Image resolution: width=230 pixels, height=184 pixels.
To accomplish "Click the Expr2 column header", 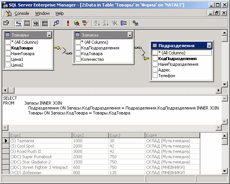I will pos(90,135).
